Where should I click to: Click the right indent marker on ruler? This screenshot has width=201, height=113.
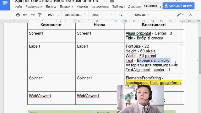pyautogui.click(x=182, y=21)
